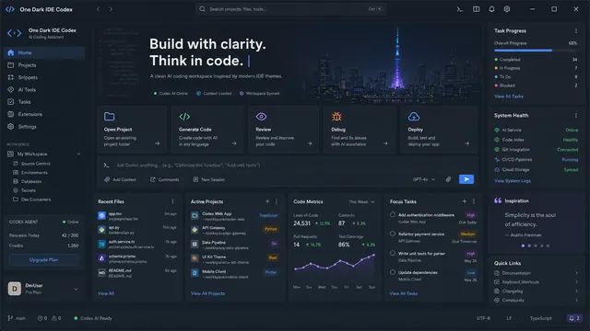The height and width of the screenshot is (331, 590).
Task: Start a New Session
Action: [209, 179]
